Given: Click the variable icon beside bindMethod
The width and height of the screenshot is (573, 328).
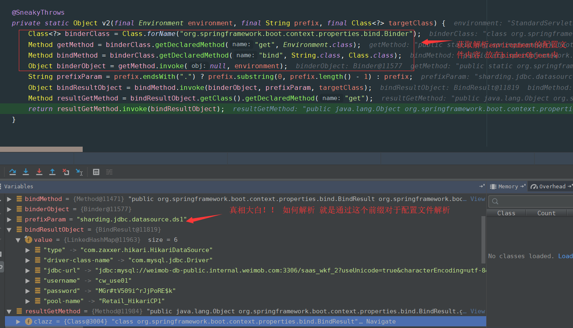Looking at the screenshot, I should pyautogui.click(x=19, y=199).
